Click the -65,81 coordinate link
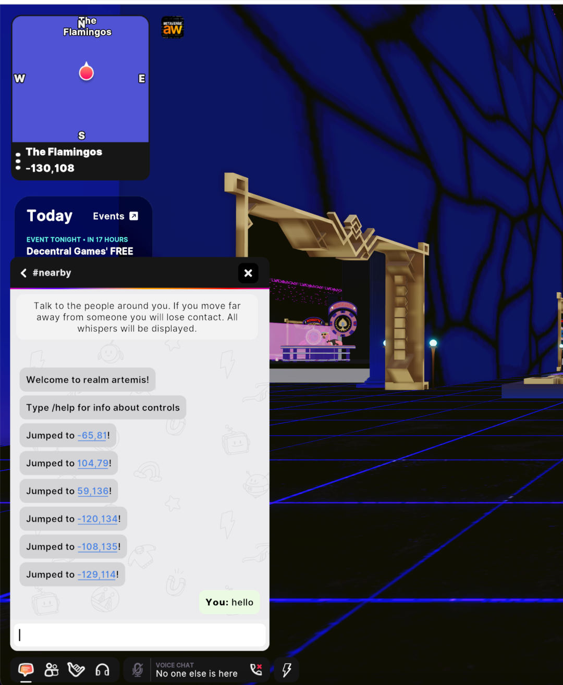This screenshot has height=685, width=563. 92,435
